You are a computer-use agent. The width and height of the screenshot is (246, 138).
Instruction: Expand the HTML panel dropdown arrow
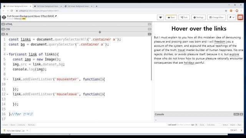click(150, 24)
